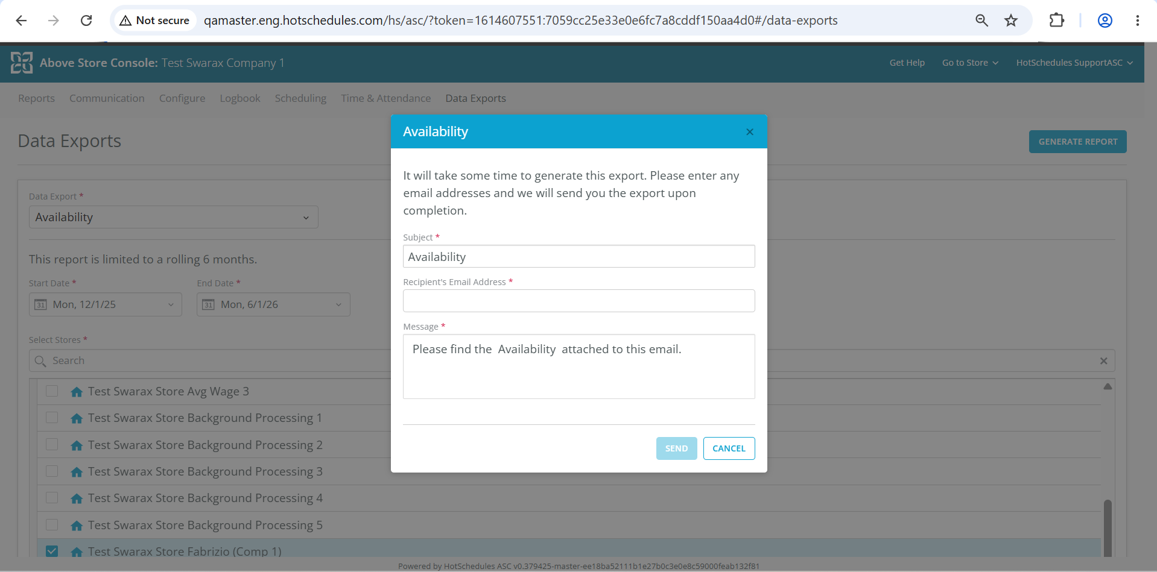Click the store search magnifier icon
The width and height of the screenshot is (1157, 572).
point(40,361)
